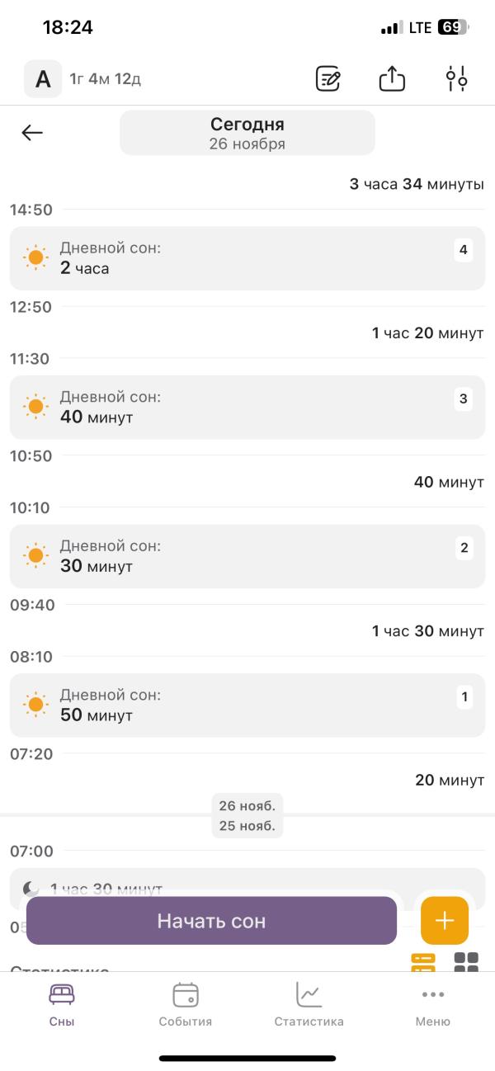Open the 40 минут daytime sleep entry
The image size is (495, 1071).
(x=247, y=408)
